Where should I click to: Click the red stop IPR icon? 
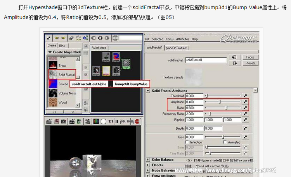[x=137, y=122]
